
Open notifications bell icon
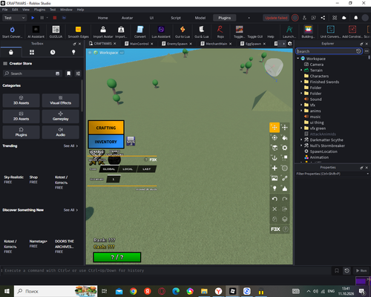point(355,18)
